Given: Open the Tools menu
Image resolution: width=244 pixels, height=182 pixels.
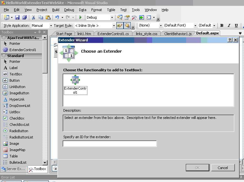Looking at the screenshot, I should [136, 10].
